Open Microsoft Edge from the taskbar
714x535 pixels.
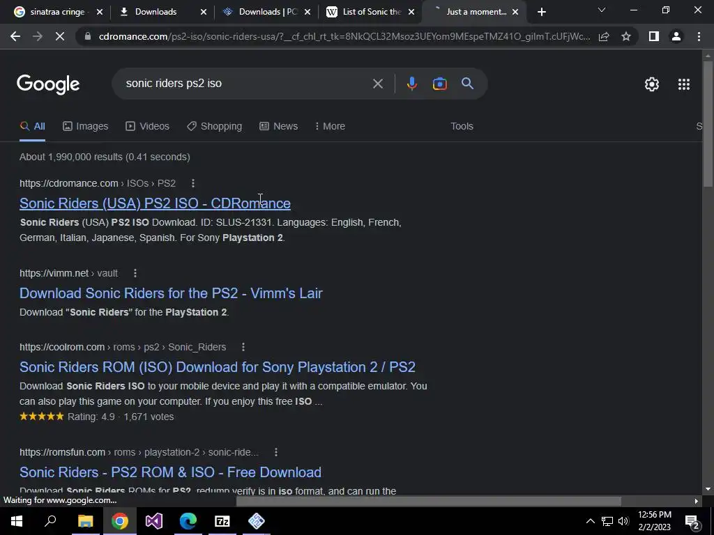coord(188,521)
